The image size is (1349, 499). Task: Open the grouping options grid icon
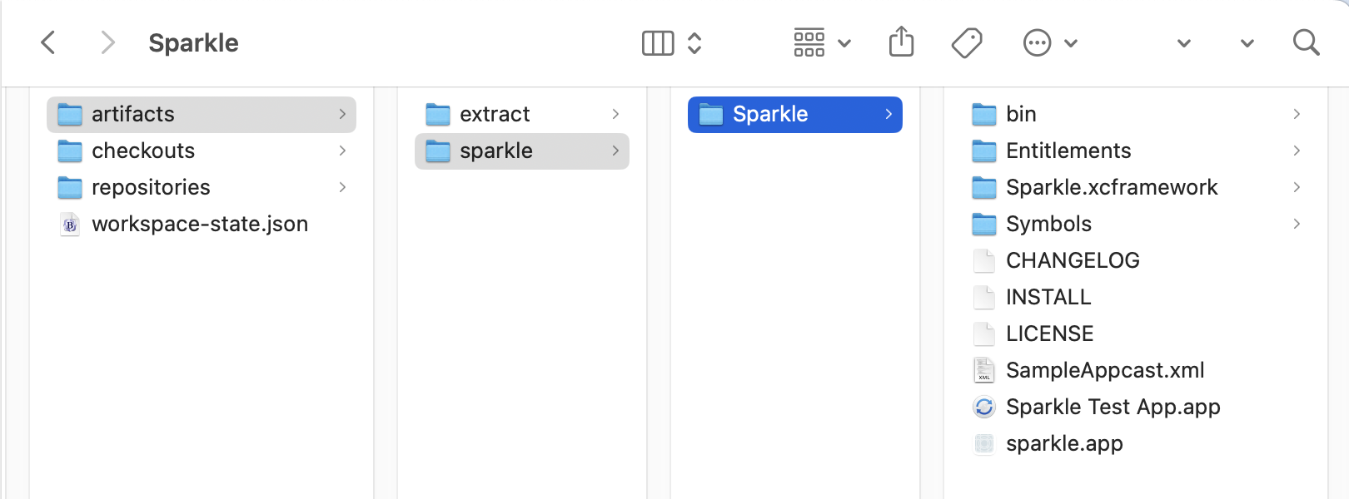807,42
